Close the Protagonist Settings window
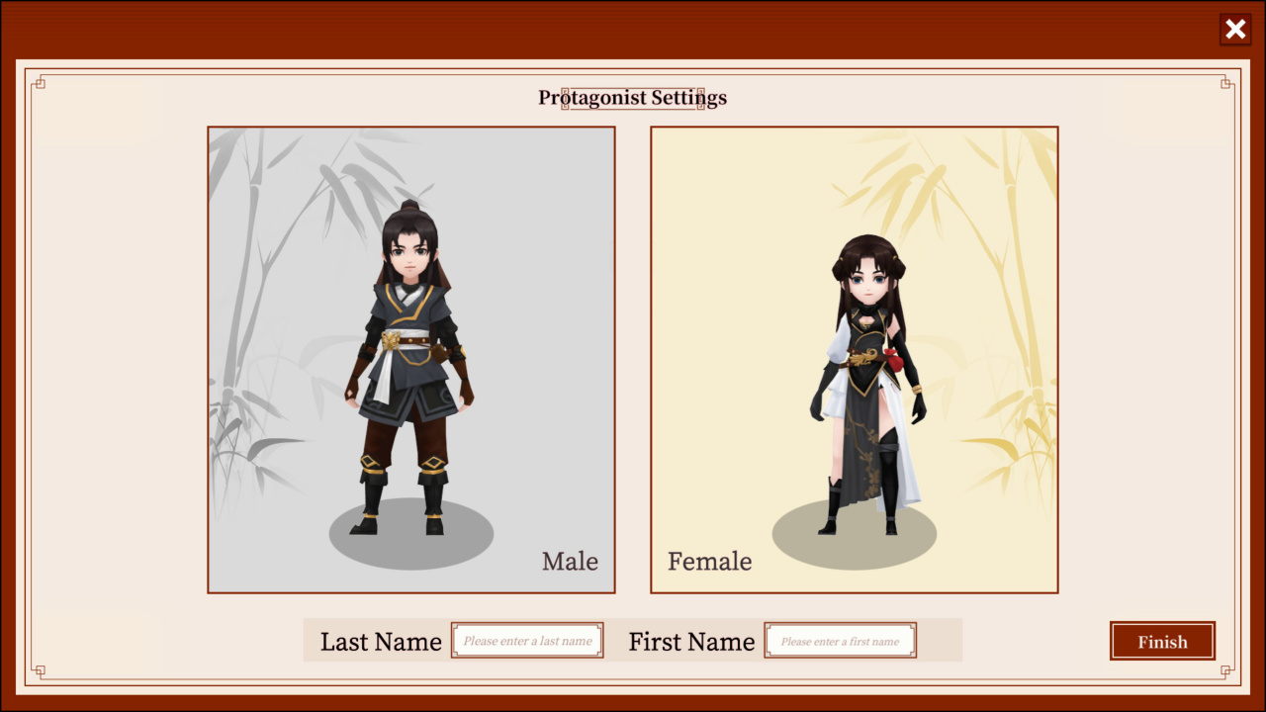This screenshot has width=1266, height=712. 1235,30
